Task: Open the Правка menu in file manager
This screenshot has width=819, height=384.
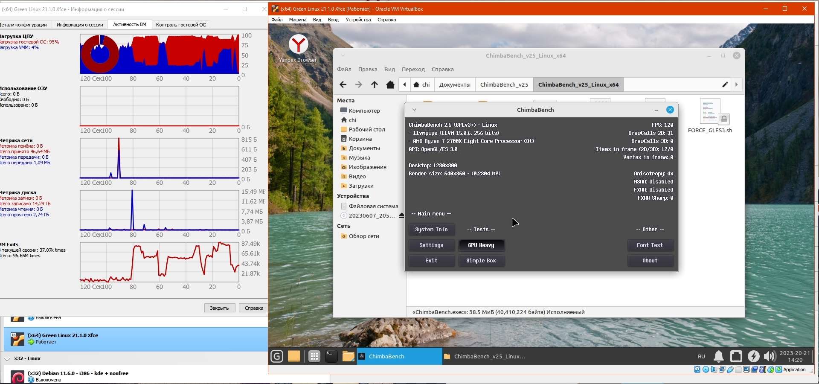Action: [x=368, y=69]
